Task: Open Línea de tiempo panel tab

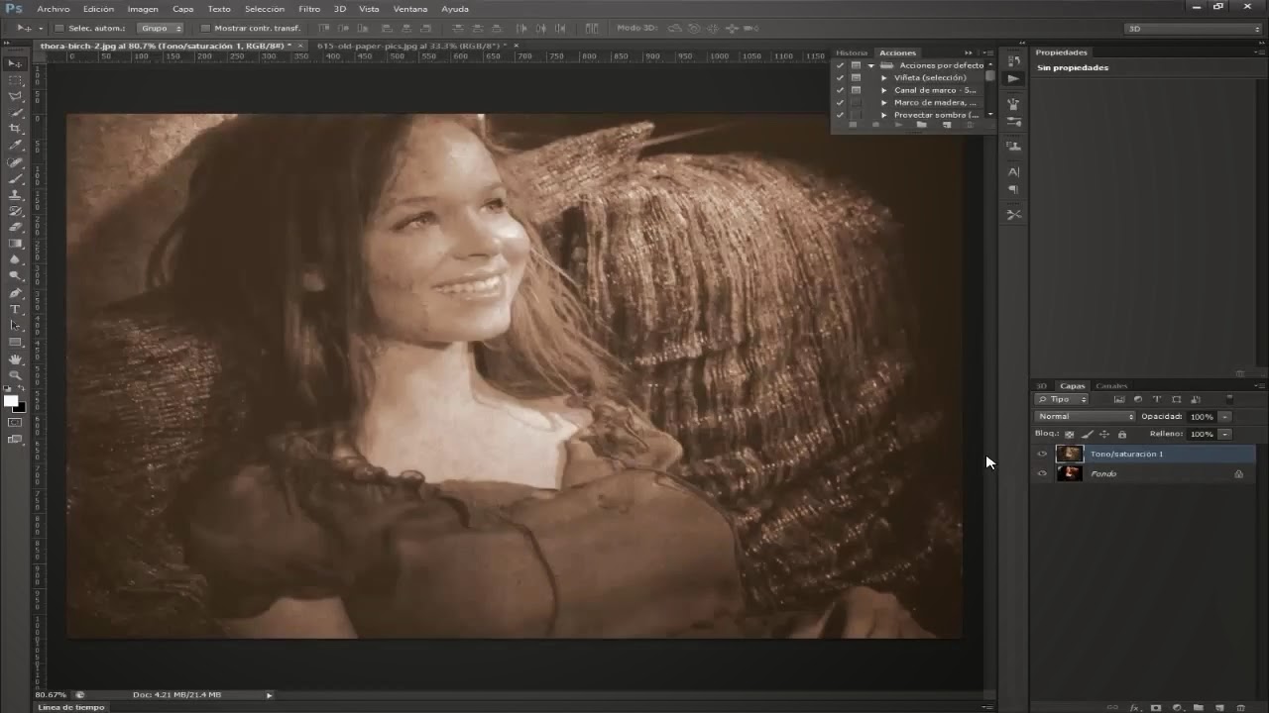Action: click(70, 707)
